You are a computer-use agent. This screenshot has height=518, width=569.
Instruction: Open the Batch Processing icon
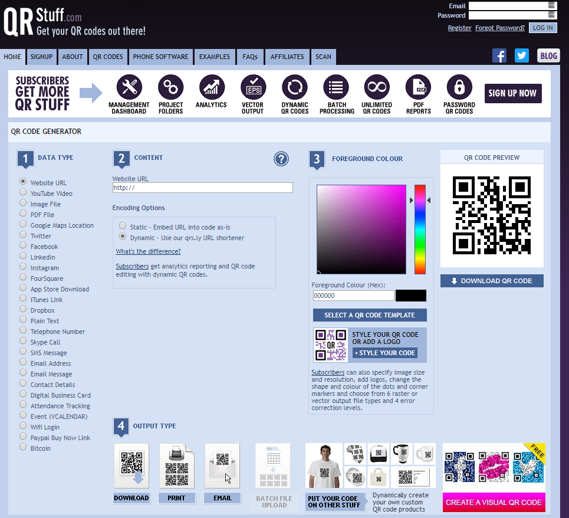coord(336,87)
